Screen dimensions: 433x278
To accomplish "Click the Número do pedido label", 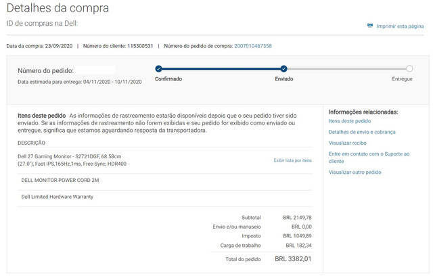I will tap(45, 70).
